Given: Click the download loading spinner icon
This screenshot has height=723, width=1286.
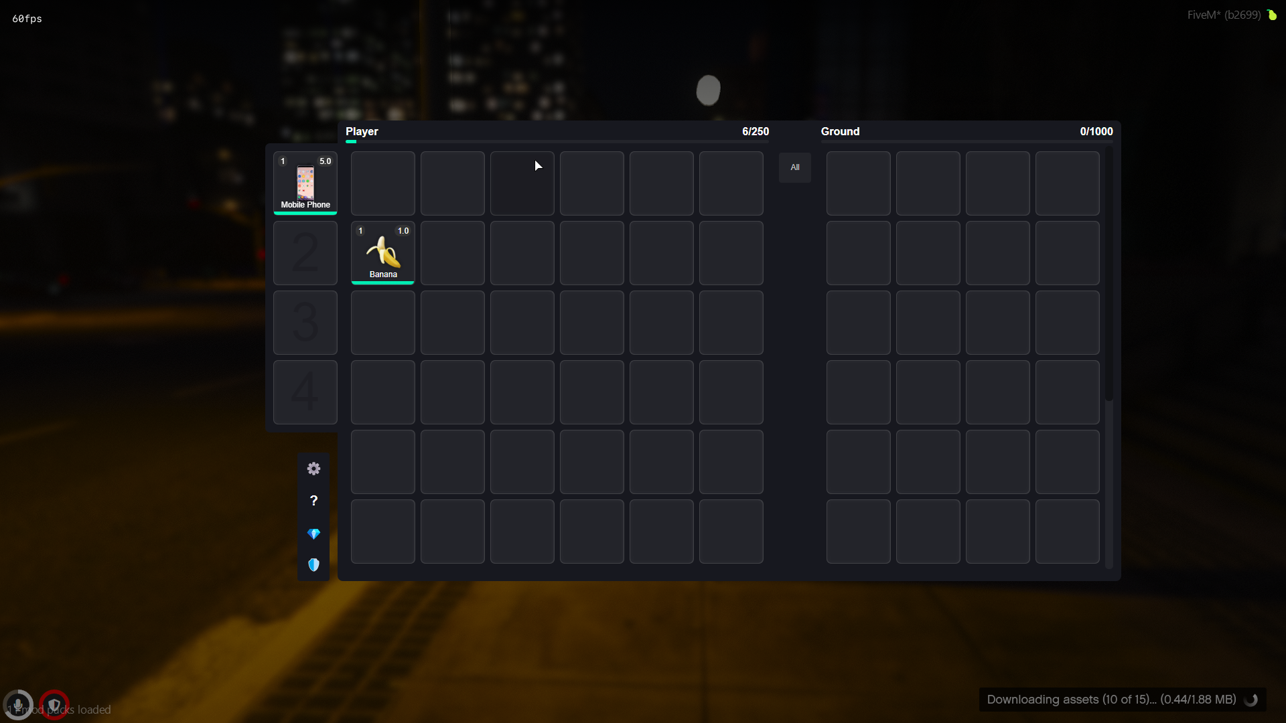Looking at the screenshot, I should (x=1251, y=700).
